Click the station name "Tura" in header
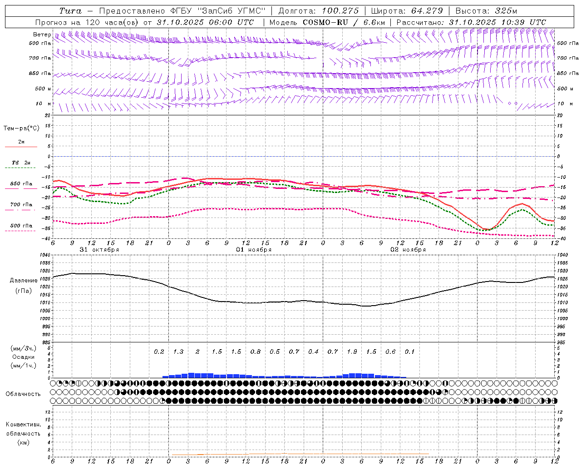The height and width of the screenshot is (465, 581). click(x=70, y=11)
